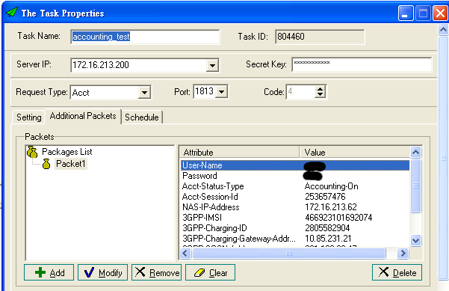The height and width of the screenshot is (291, 449).
Task: Click the Delete button
Action: (397, 272)
